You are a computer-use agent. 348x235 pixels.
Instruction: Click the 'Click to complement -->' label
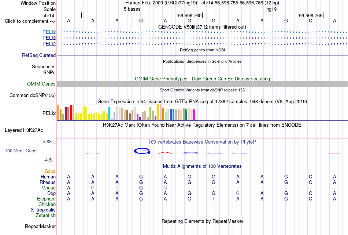30,21
